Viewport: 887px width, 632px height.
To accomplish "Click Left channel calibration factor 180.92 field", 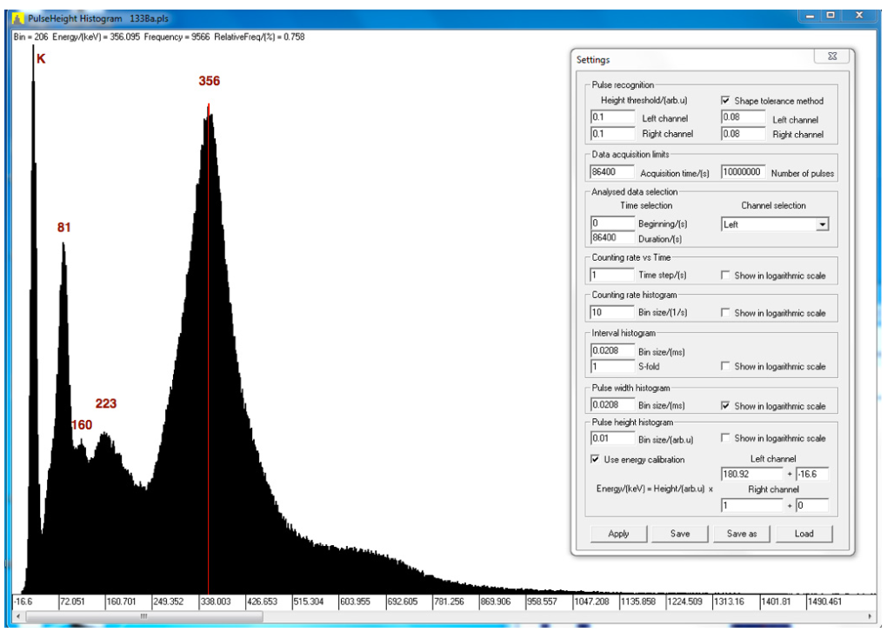I will tap(752, 475).
